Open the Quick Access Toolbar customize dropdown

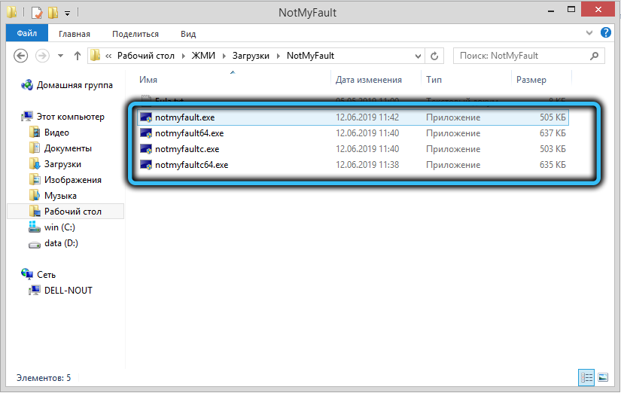click(x=66, y=13)
